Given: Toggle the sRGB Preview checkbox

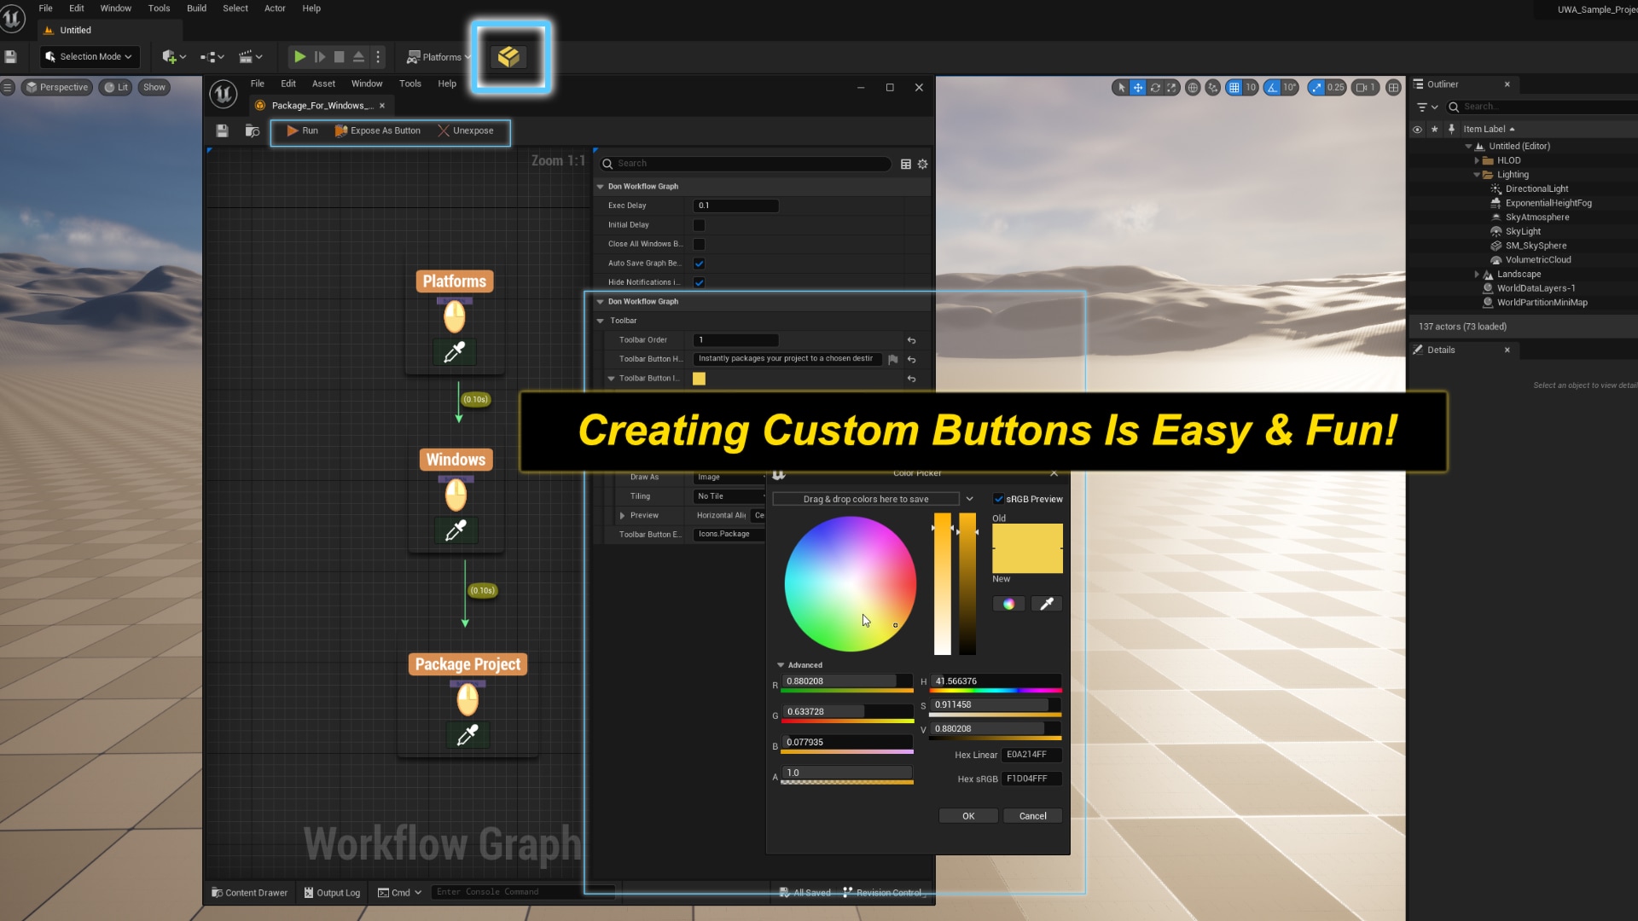Looking at the screenshot, I should [998, 499].
